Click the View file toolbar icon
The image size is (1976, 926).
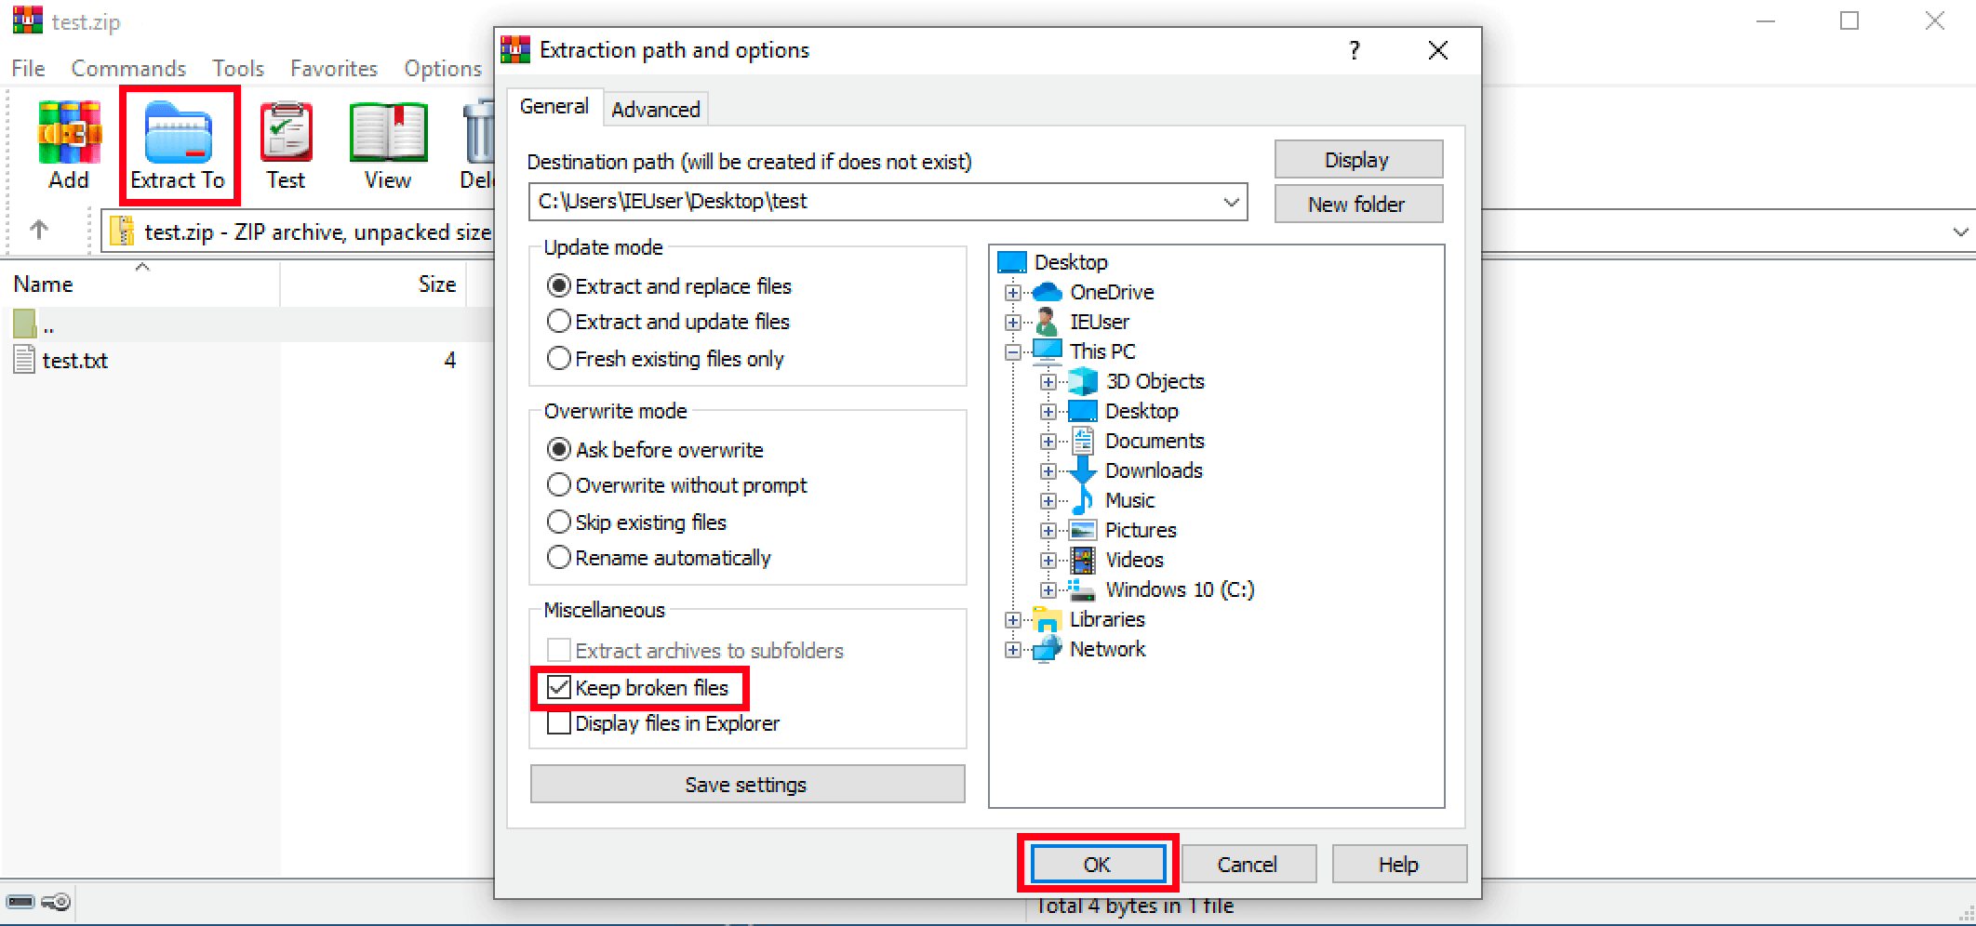click(388, 133)
